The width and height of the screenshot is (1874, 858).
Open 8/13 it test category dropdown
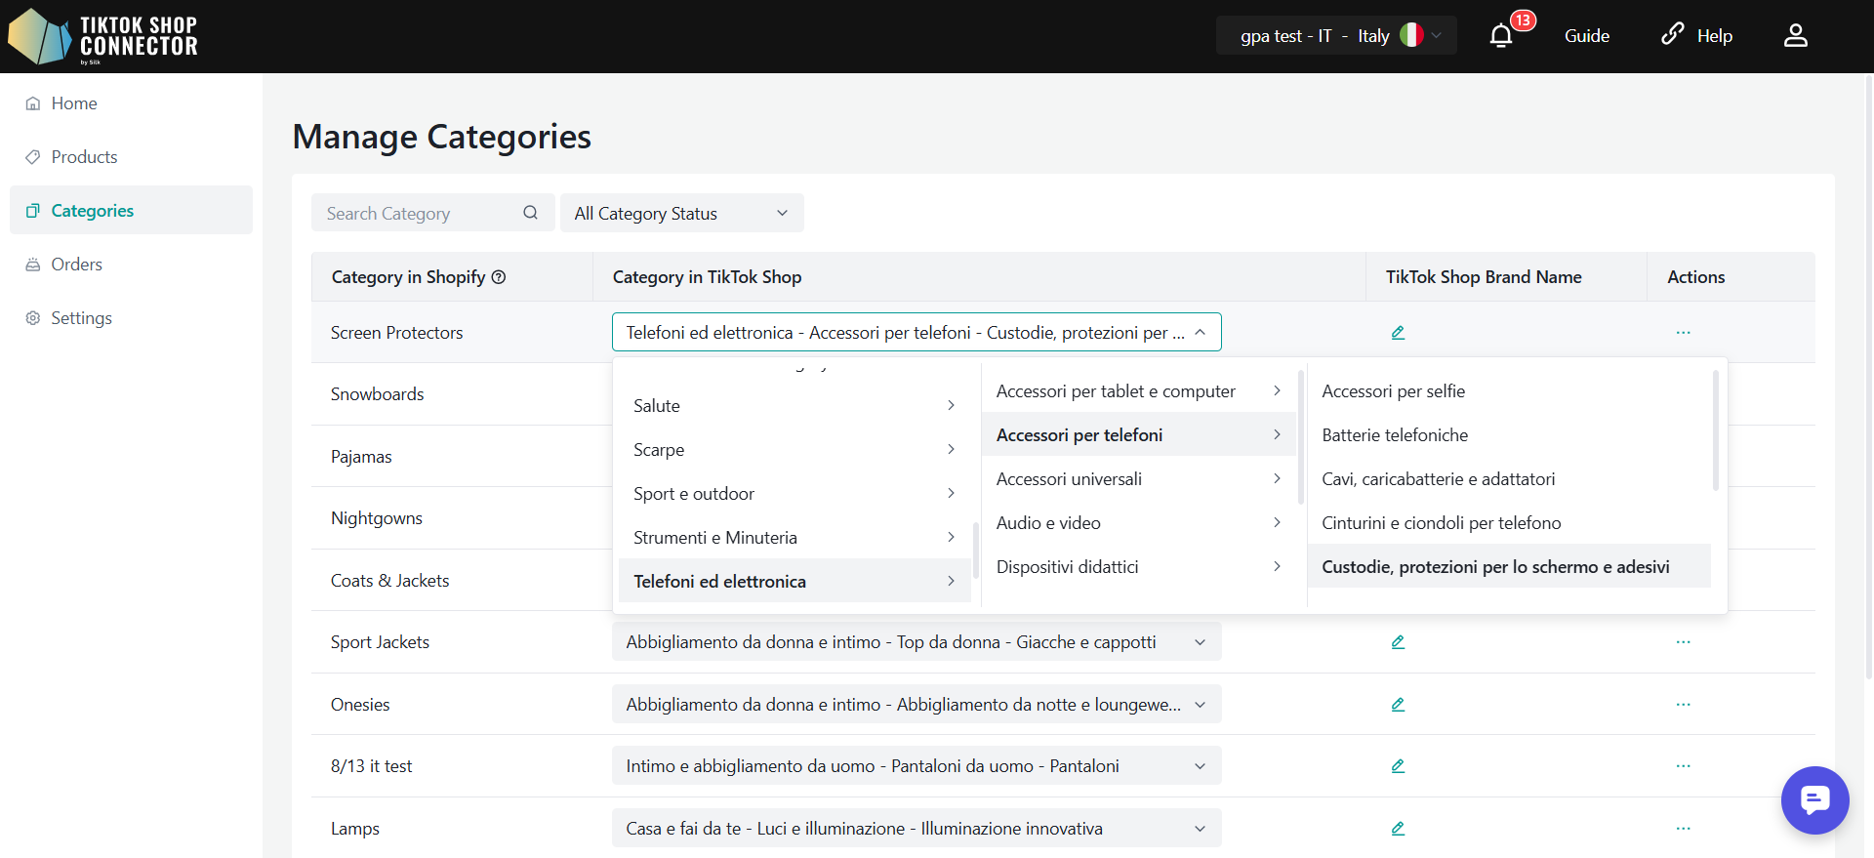(x=917, y=766)
